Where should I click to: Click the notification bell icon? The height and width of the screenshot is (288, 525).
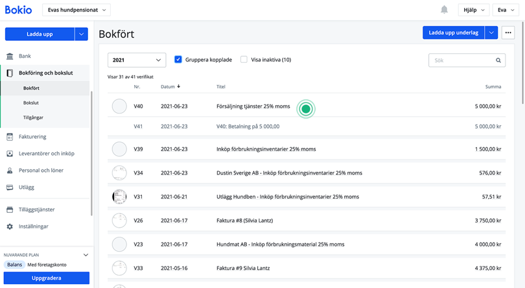pyautogui.click(x=444, y=10)
